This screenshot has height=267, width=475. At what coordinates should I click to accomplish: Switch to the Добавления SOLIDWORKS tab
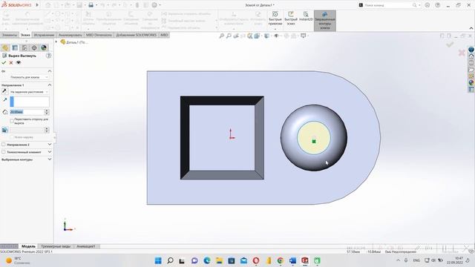[136, 35]
